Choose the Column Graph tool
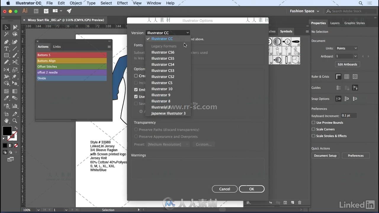The height and width of the screenshot is (213, 379). point(15,106)
